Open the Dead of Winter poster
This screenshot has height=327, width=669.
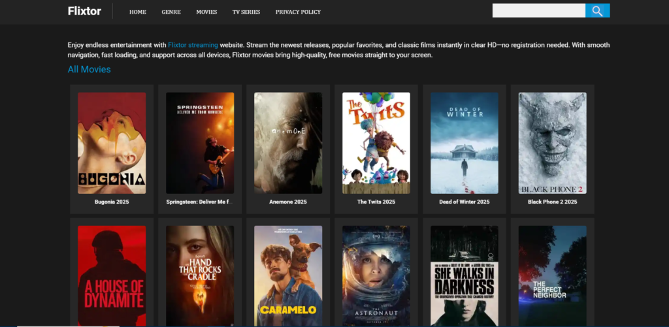(465, 143)
